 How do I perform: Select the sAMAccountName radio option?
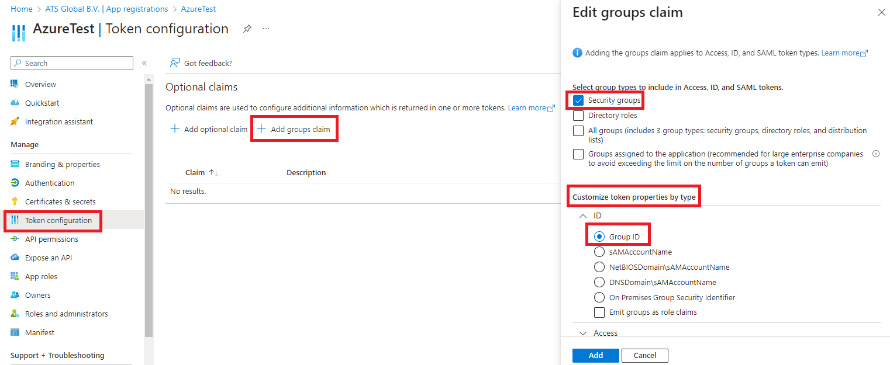coord(599,252)
